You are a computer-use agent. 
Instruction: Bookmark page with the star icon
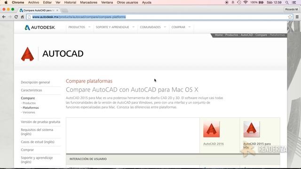click(x=290, y=17)
